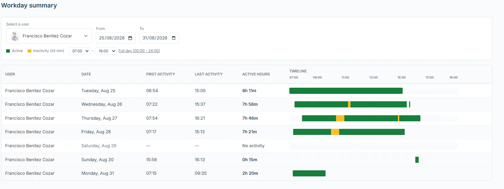Click the Full day (00:00 - 24:00) link

[139, 51]
